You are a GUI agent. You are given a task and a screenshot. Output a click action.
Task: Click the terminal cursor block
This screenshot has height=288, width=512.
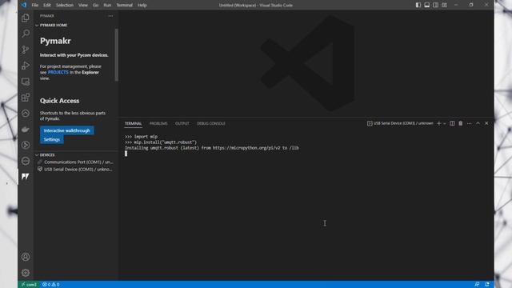point(126,154)
